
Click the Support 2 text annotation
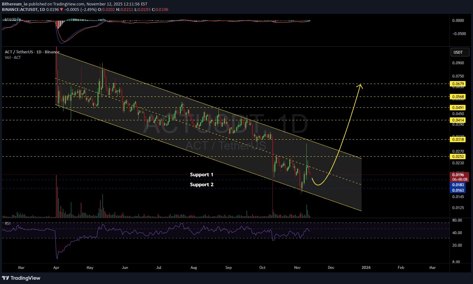(201, 185)
